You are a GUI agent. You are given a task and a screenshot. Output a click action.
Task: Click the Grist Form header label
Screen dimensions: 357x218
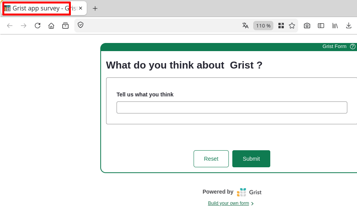(334, 46)
